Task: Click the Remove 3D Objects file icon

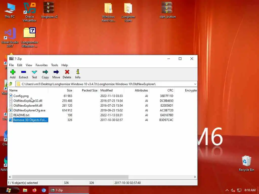Action: click(x=11, y=120)
